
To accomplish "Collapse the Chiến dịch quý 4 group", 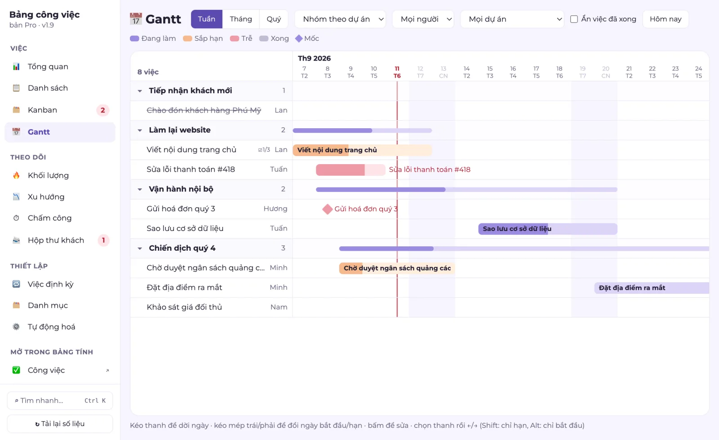I will click(x=140, y=248).
